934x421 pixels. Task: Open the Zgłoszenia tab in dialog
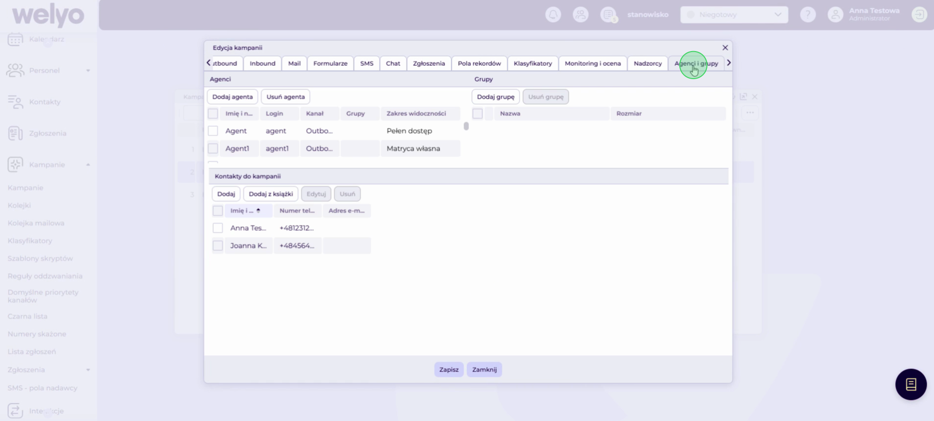point(429,63)
